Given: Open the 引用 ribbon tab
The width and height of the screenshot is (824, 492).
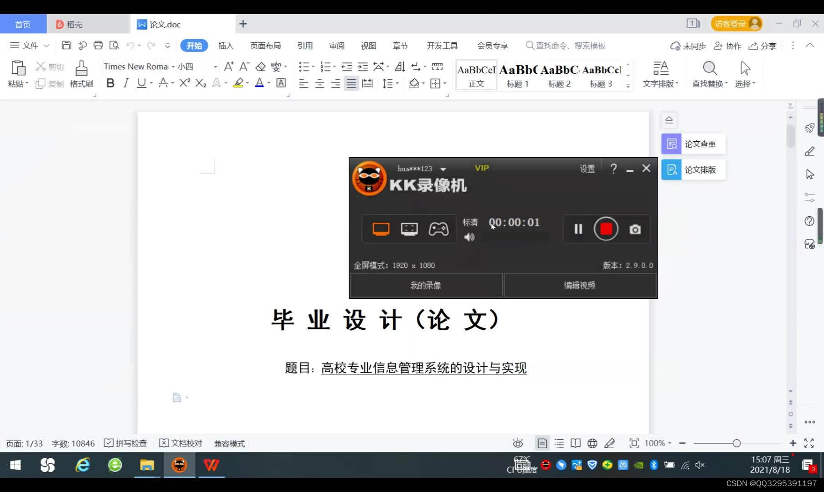Looking at the screenshot, I should point(305,46).
